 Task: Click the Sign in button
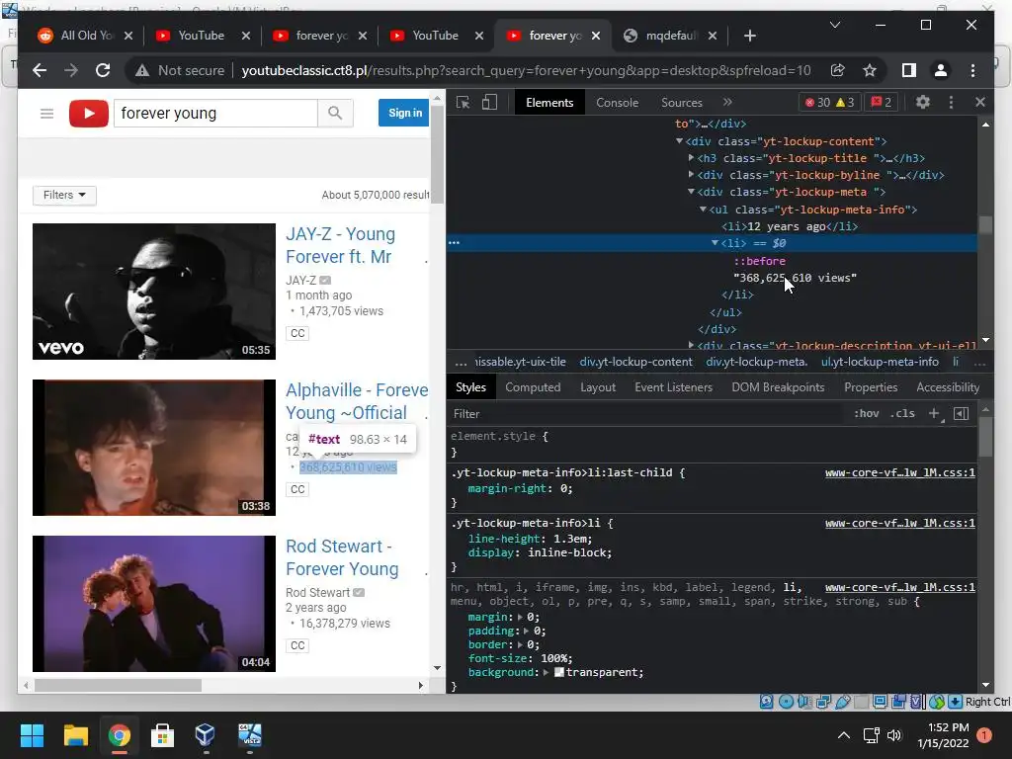pyautogui.click(x=404, y=113)
